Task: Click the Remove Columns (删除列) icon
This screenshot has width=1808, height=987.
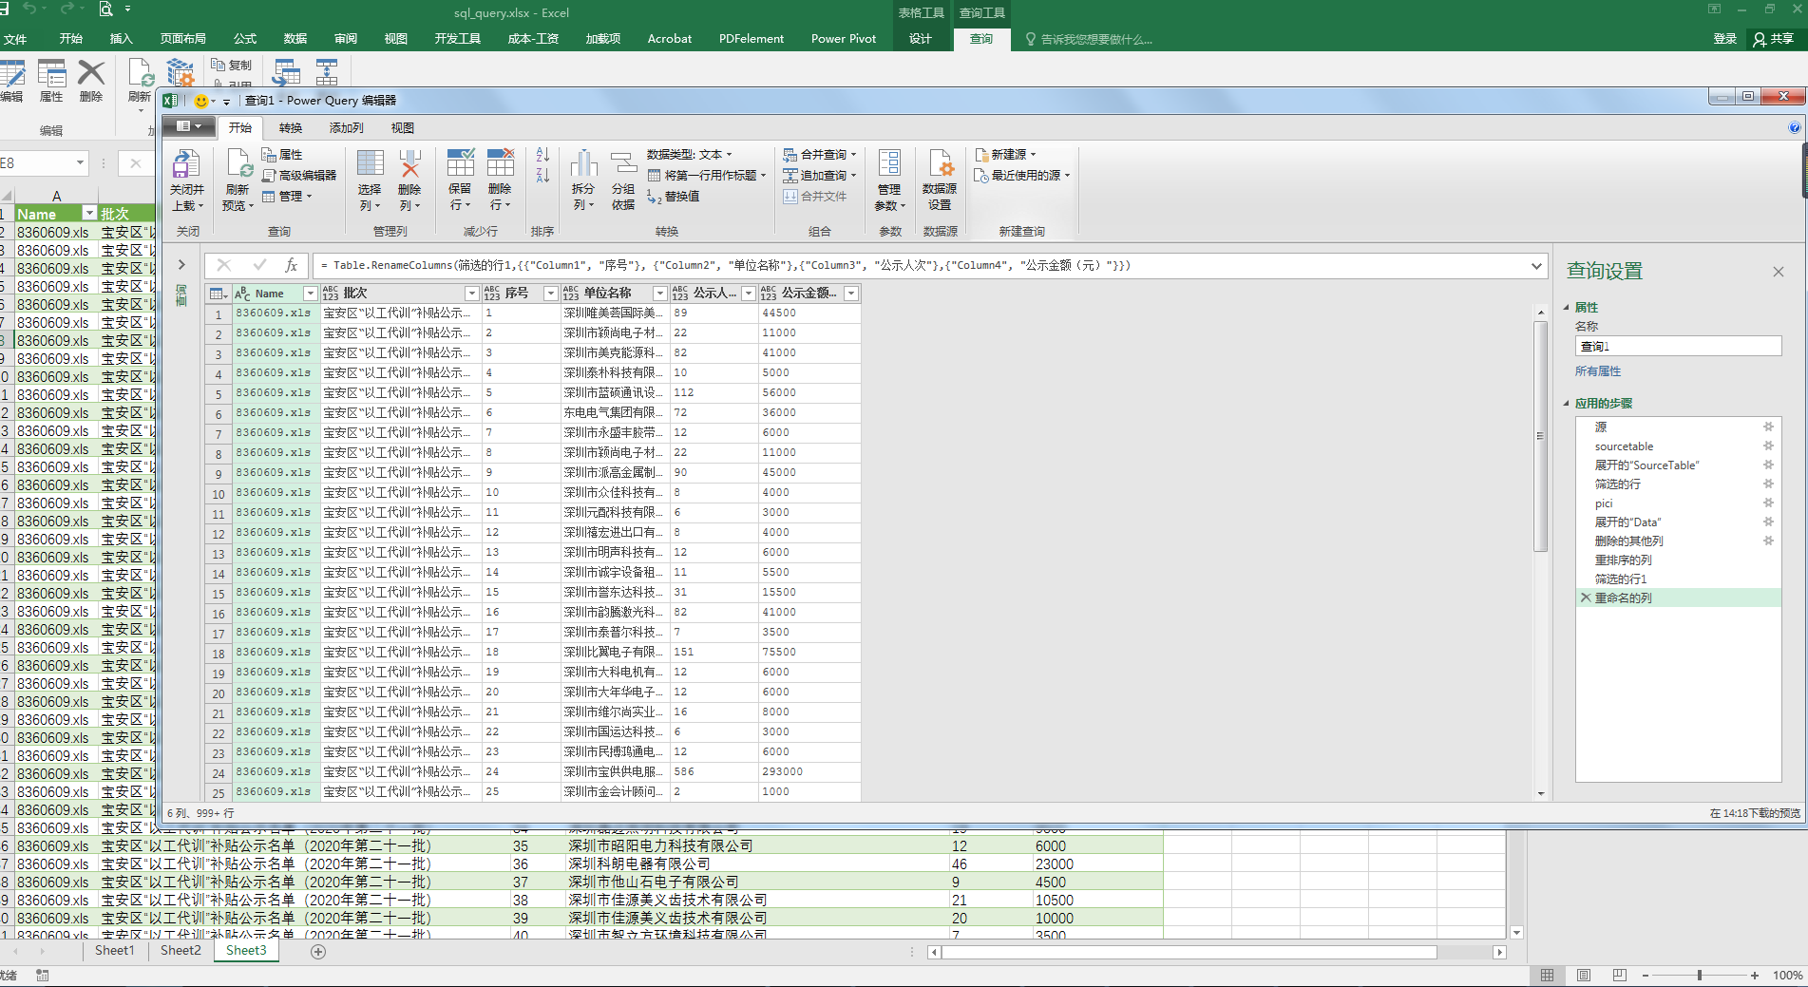Action: [x=409, y=165]
